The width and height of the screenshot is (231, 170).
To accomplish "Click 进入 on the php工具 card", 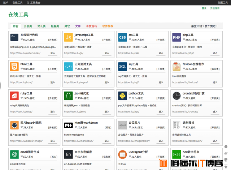I will 215,53.
